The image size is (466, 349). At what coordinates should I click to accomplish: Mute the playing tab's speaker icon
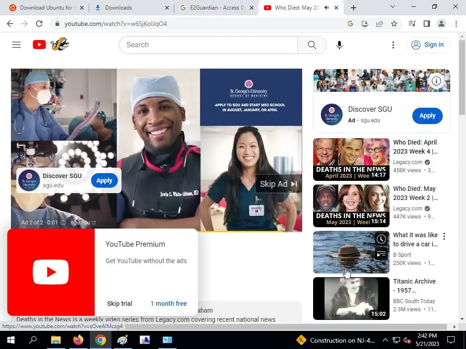(326, 8)
